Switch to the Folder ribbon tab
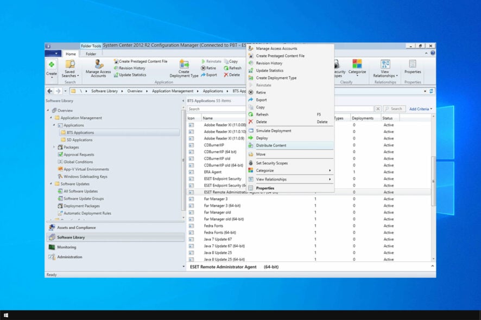 point(91,54)
